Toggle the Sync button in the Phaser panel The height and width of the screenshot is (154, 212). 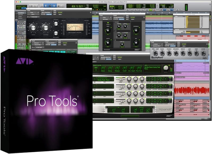click(x=108, y=22)
